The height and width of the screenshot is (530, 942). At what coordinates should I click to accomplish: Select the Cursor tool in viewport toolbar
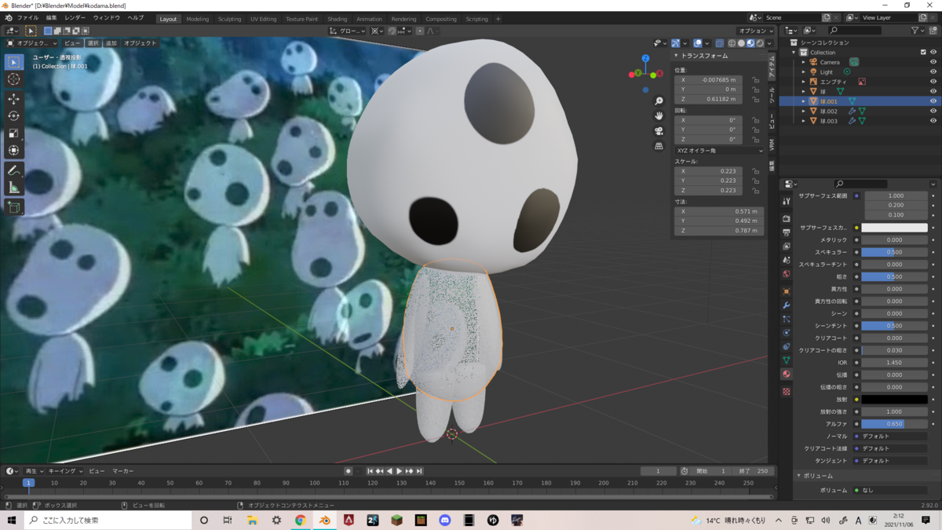coord(13,79)
